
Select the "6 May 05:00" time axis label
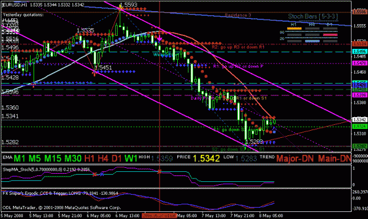click(x=99, y=215)
